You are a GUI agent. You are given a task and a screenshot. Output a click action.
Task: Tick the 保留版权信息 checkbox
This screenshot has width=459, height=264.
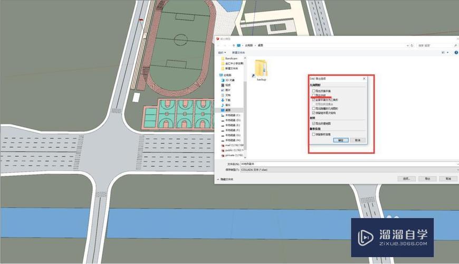point(313,134)
